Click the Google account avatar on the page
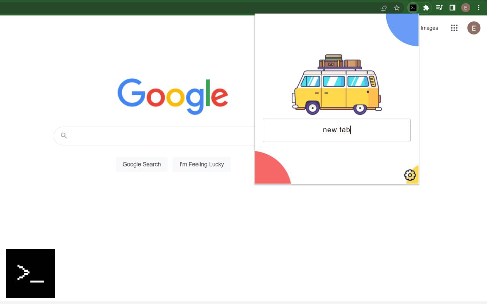487x304 pixels. (x=474, y=28)
